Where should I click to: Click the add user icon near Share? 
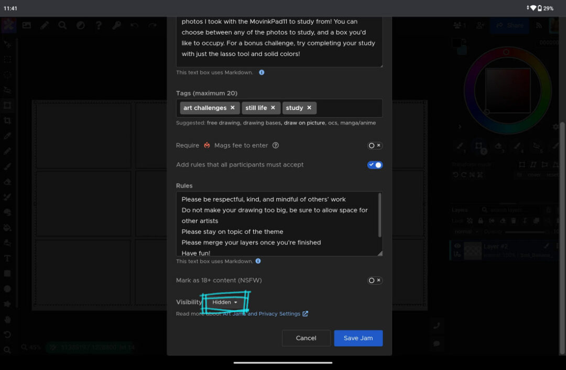coord(480,25)
